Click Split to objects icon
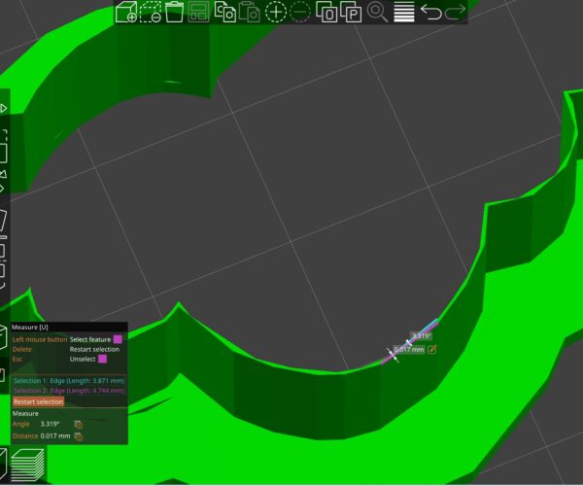 pos(326,13)
